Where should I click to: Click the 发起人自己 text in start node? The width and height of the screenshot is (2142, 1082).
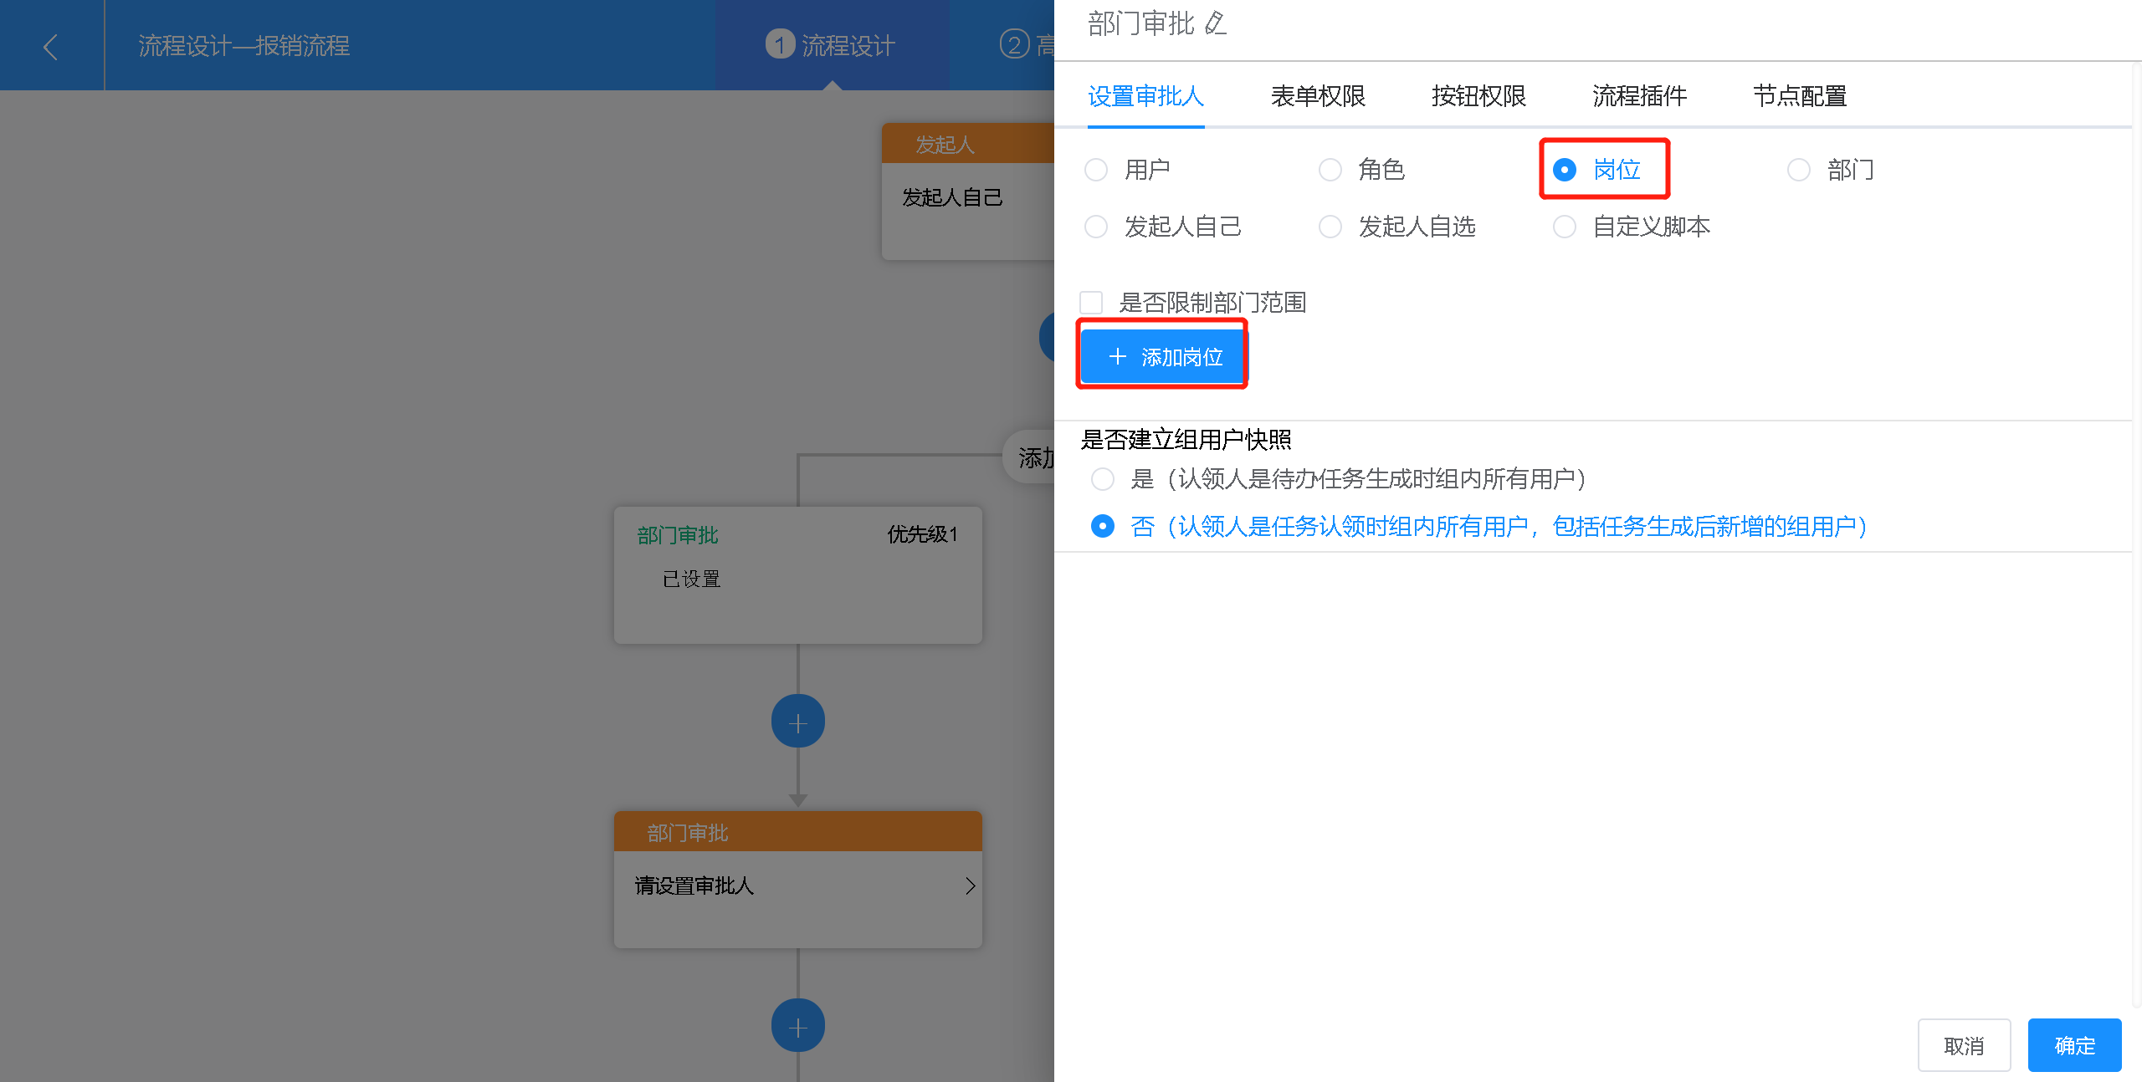click(952, 197)
